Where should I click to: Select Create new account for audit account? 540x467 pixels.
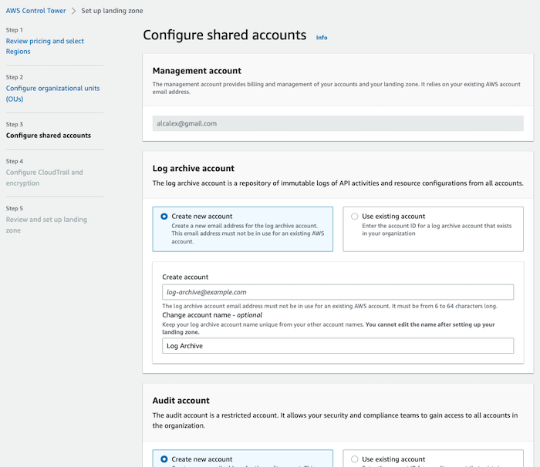pyautogui.click(x=164, y=459)
